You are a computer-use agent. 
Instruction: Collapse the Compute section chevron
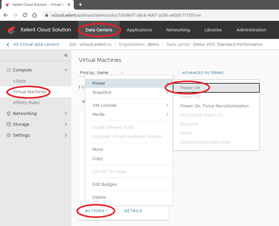pos(66,70)
